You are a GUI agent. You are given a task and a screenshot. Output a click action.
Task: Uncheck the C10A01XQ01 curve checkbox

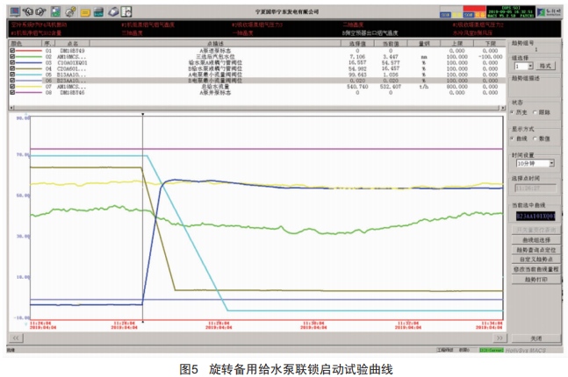click(11, 62)
